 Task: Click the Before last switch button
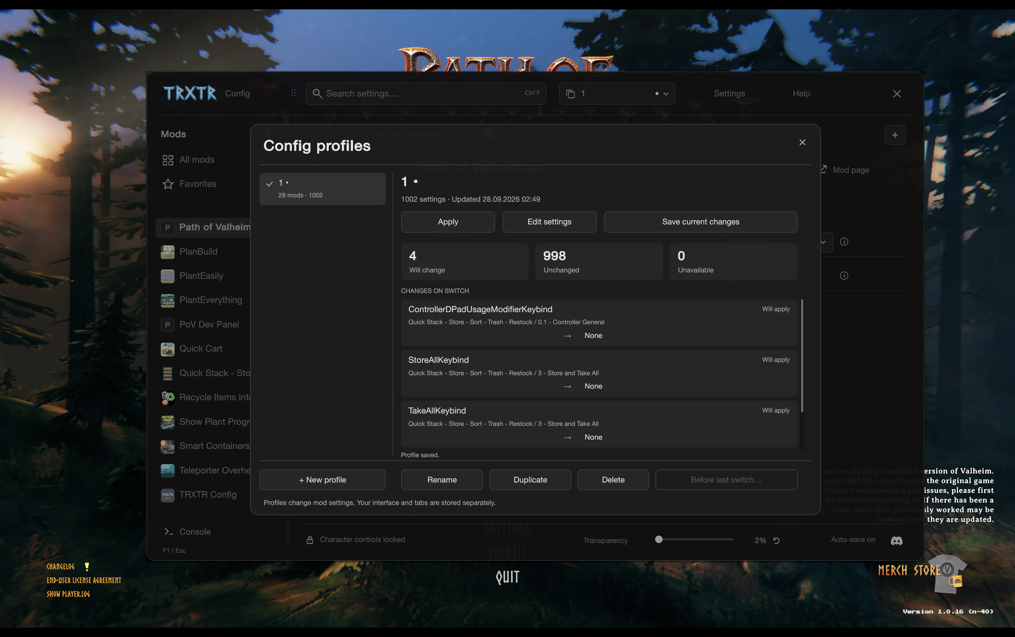tap(726, 480)
